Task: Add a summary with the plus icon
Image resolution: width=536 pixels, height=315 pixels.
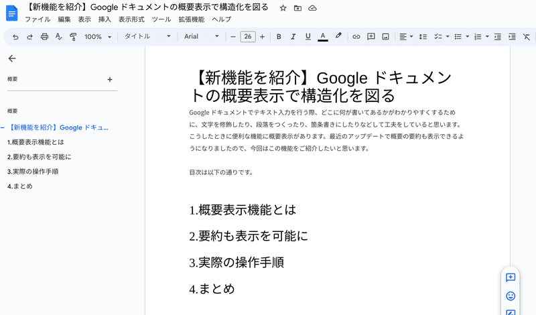Action: [x=110, y=79]
